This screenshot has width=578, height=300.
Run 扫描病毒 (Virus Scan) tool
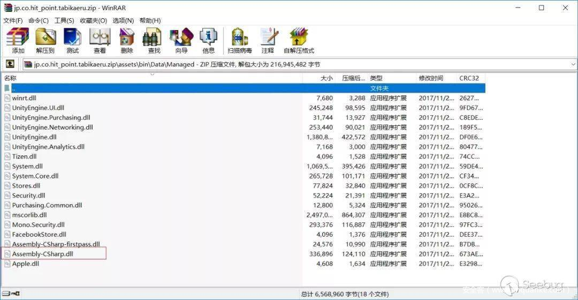pos(239,40)
